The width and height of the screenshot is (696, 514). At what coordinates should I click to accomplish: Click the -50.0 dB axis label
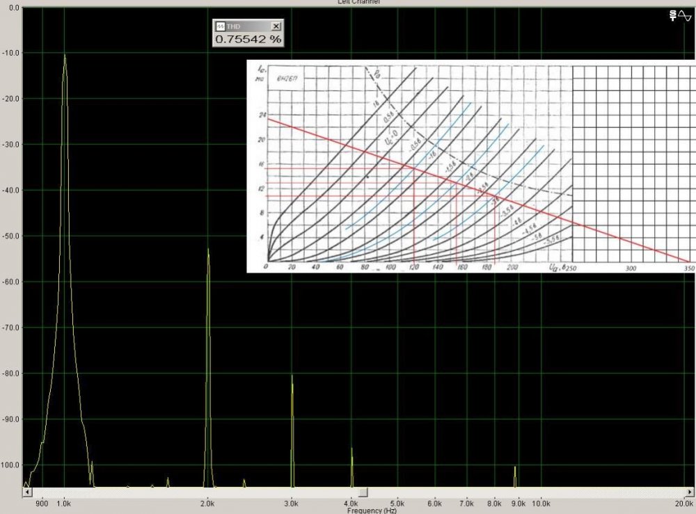pos(13,236)
